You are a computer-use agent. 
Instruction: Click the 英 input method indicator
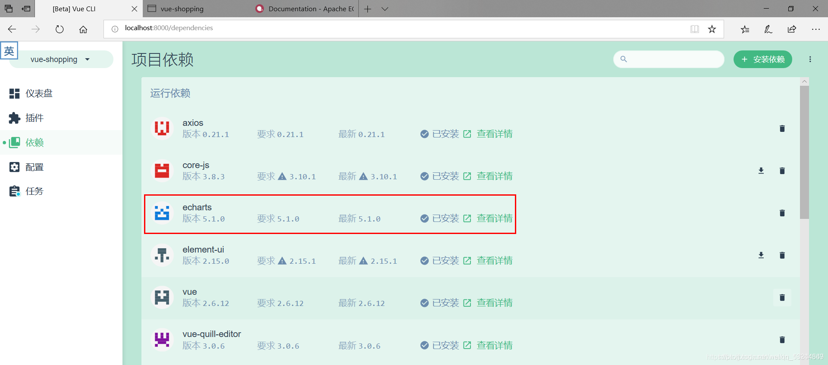click(x=9, y=51)
